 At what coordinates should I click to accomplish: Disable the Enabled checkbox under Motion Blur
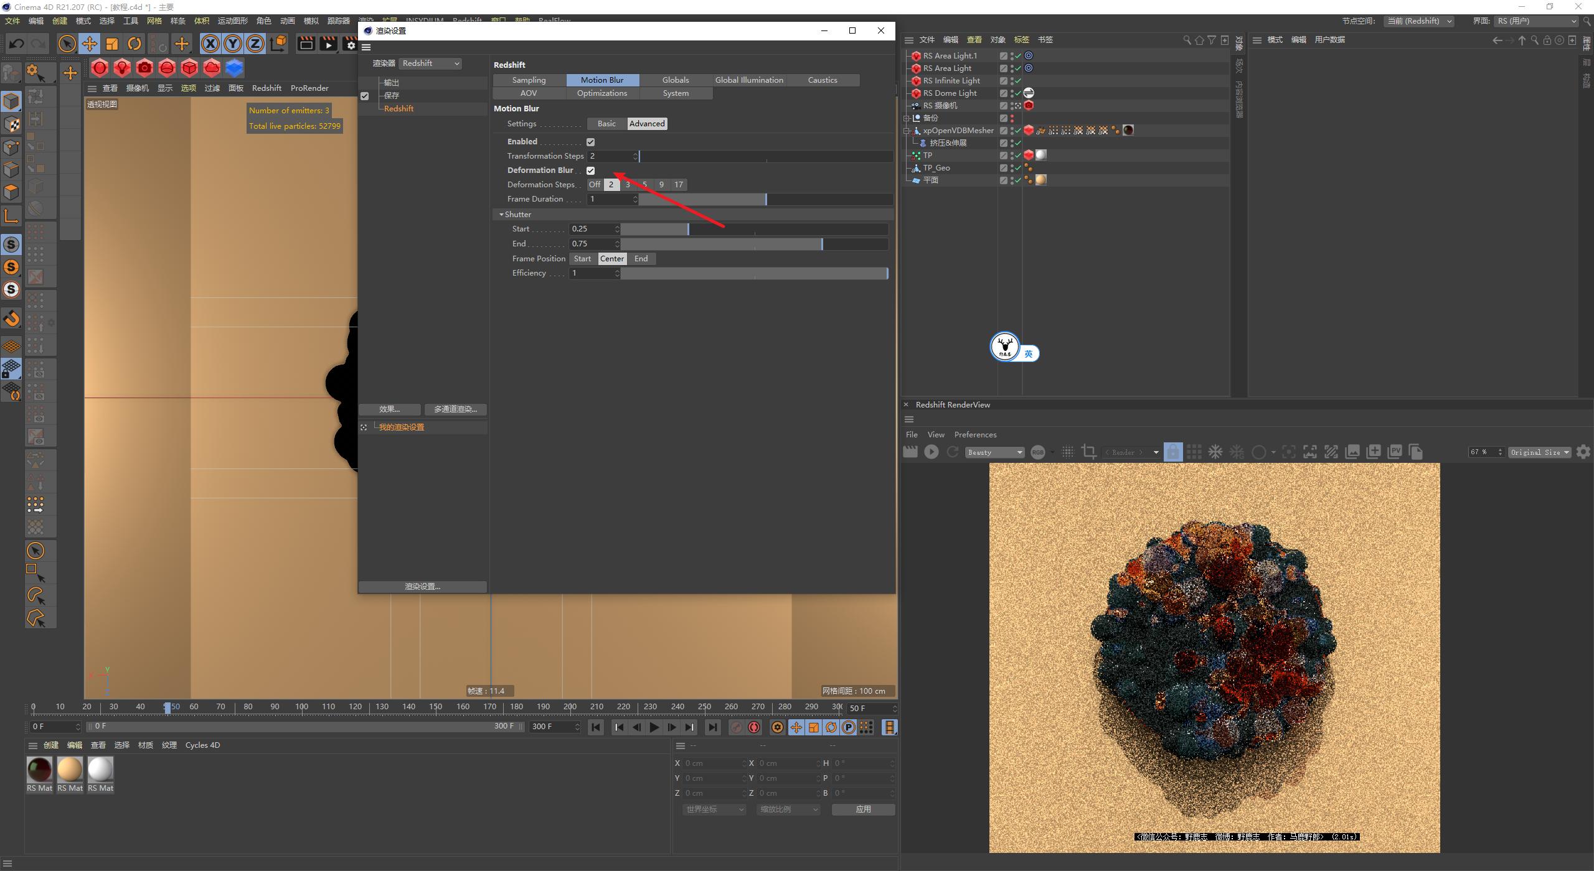[x=590, y=141]
